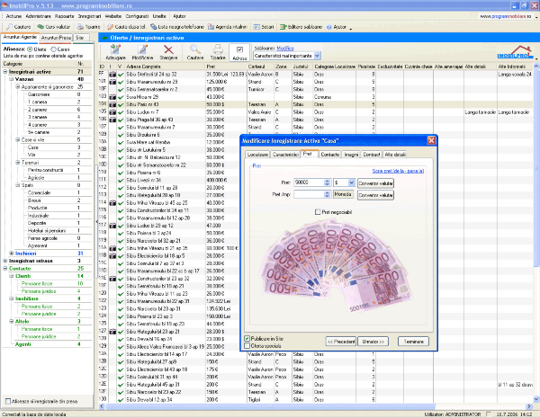Uncheck Publicare in Site checkbox
The height and width of the screenshot is (418, 540).
pyautogui.click(x=248, y=338)
